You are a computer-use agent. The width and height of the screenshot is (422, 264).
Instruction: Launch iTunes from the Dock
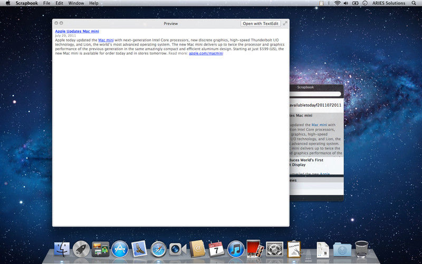tap(236, 249)
